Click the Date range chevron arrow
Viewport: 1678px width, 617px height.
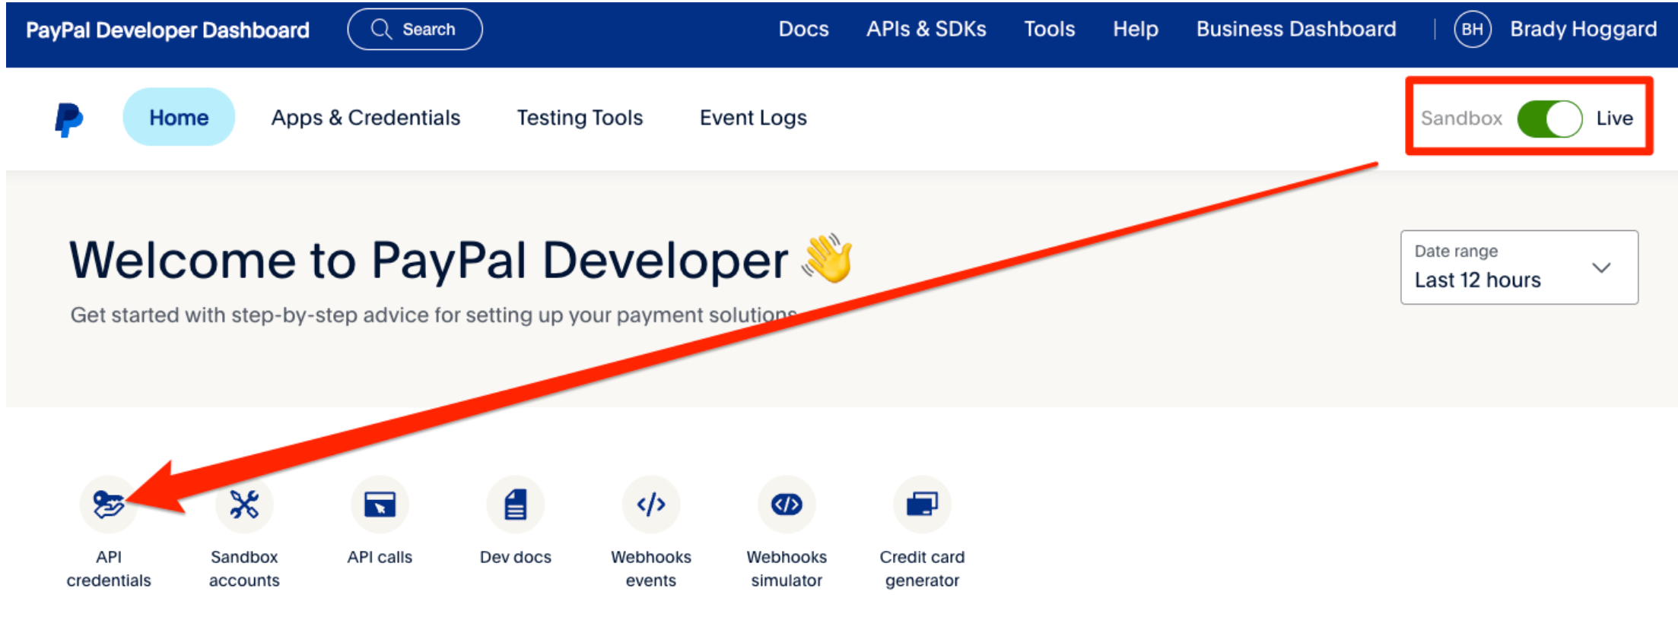(x=1601, y=267)
